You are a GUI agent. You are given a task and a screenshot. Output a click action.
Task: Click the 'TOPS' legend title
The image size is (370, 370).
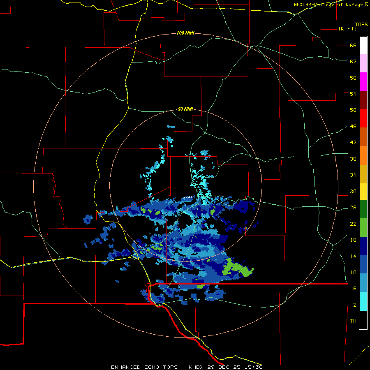pos(361,25)
